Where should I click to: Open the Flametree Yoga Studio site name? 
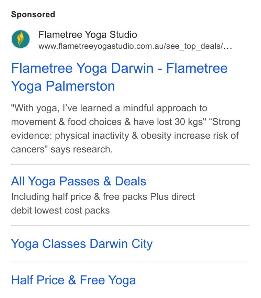pos(88,35)
